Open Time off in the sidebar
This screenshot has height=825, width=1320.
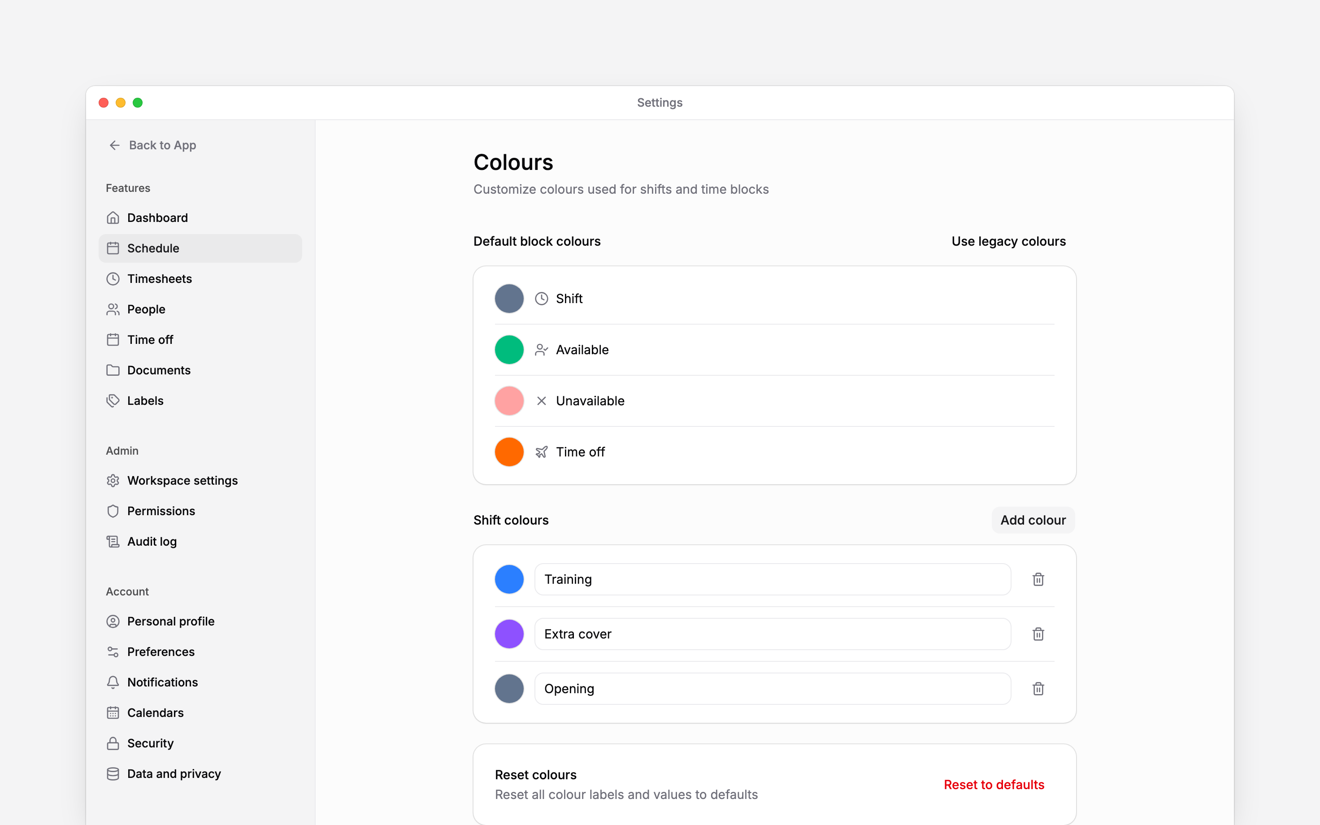click(x=200, y=340)
